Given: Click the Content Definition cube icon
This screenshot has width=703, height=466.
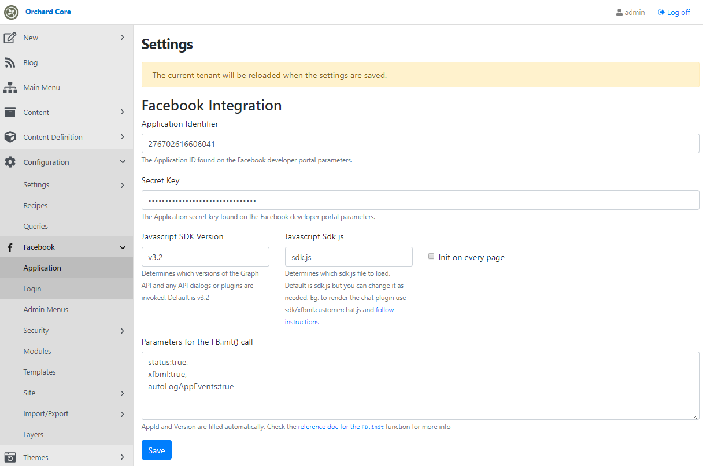Looking at the screenshot, I should 10,138.
